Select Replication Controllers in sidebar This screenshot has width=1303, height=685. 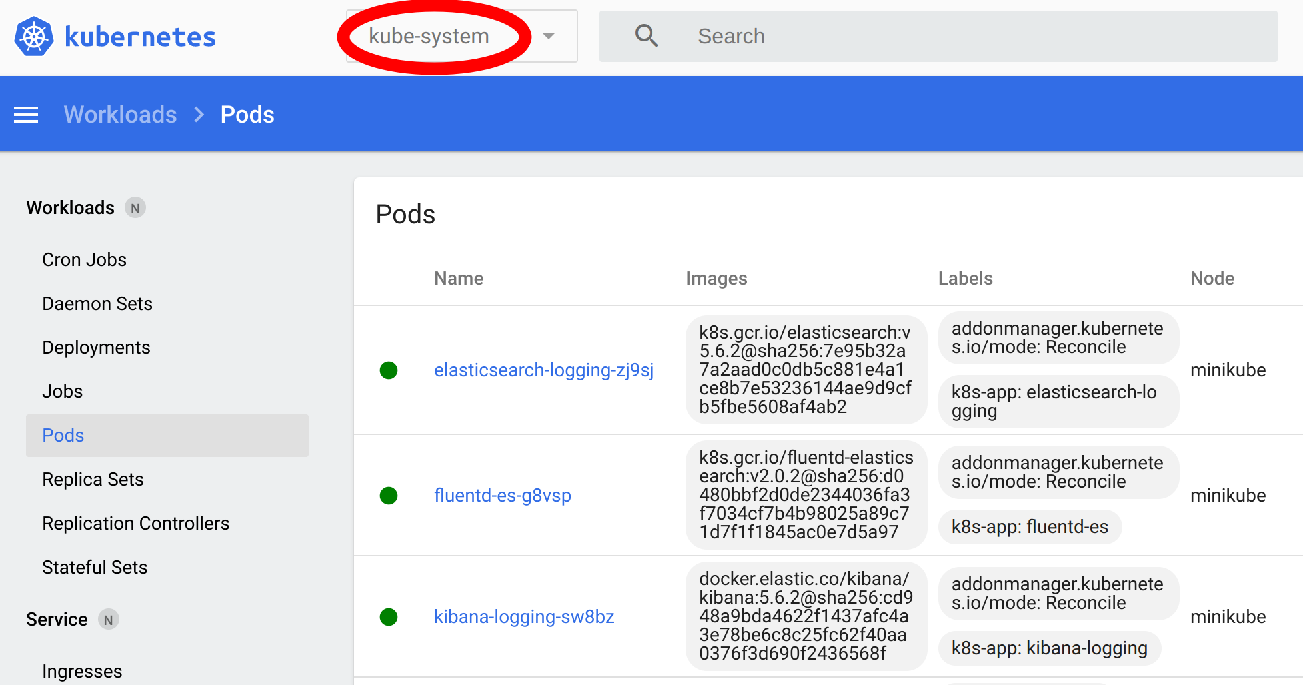tap(135, 524)
